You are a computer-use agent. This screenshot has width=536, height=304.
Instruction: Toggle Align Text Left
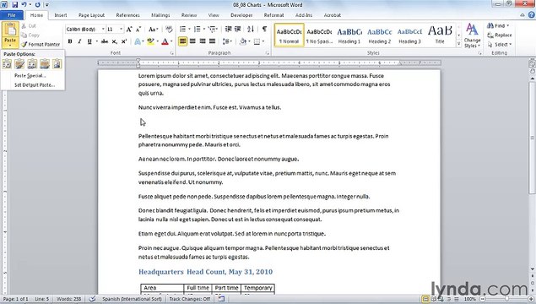point(183,41)
